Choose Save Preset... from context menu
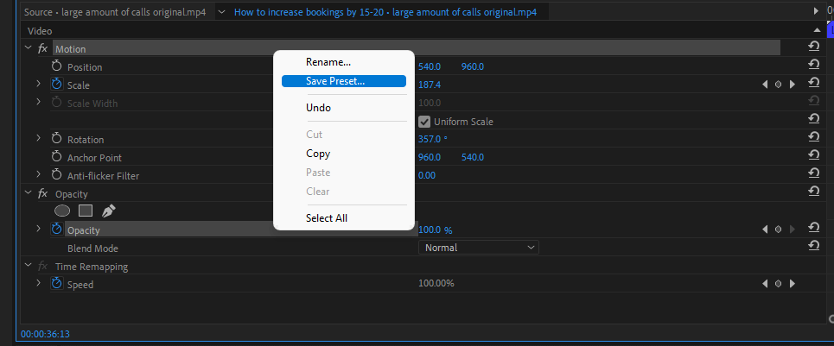Screen dimensions: 834x346 click(x=344, y=81)
